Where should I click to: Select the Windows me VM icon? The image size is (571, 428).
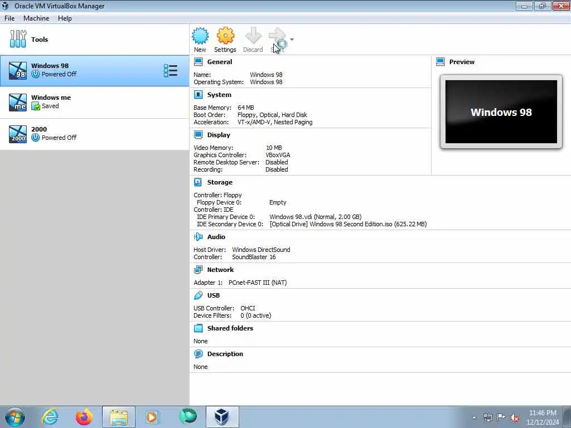click(18, 103)
